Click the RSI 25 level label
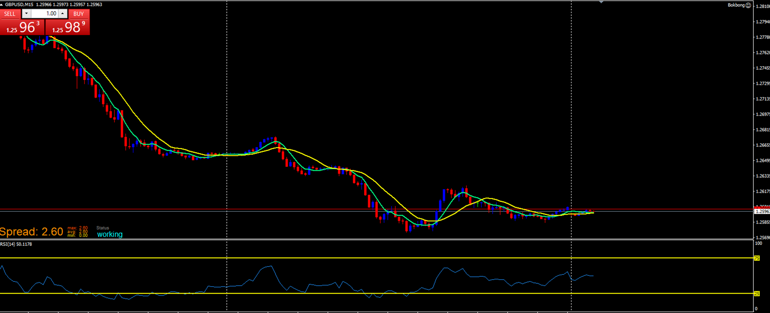The width and height of the screenshot is (770, 313). point(757,294)
